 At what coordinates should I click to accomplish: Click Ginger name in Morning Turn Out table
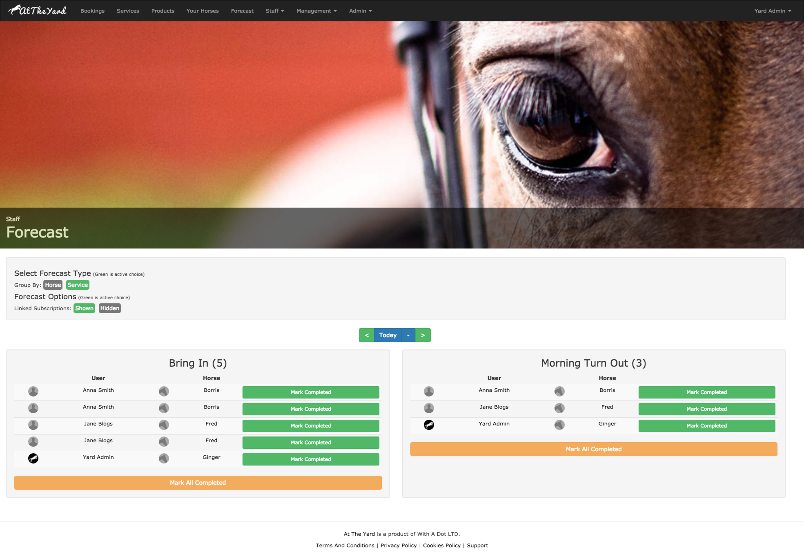coord(607,424)
